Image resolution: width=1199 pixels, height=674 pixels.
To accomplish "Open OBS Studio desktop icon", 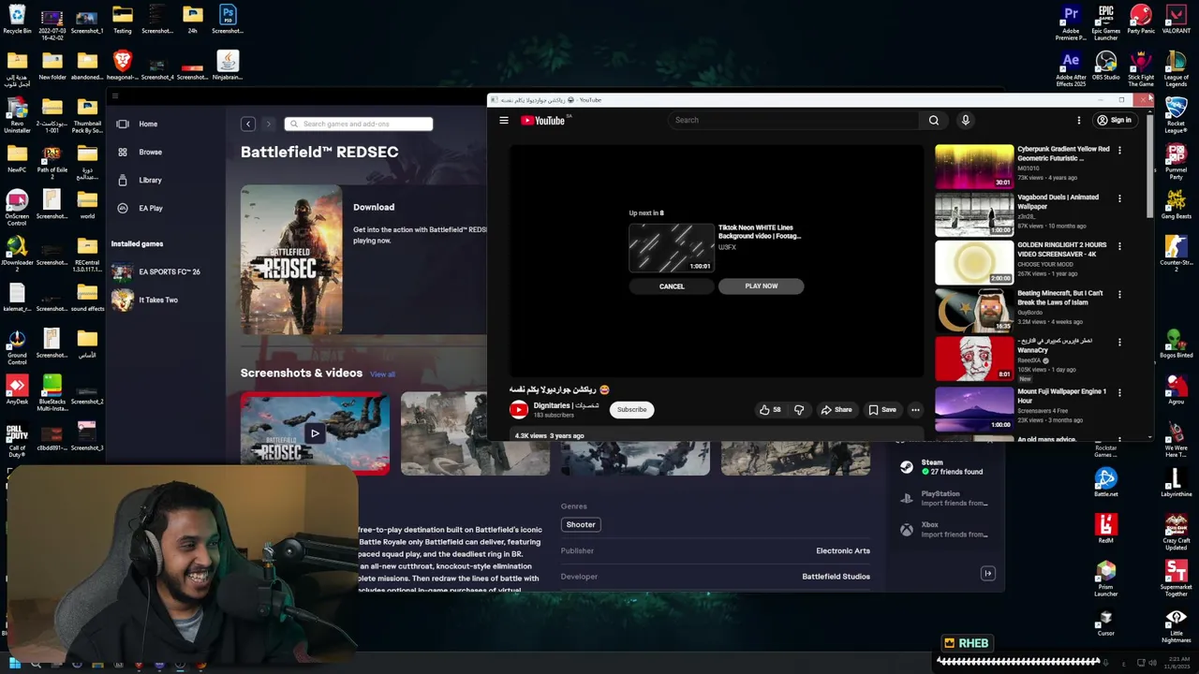I will tap(1106, 66).
